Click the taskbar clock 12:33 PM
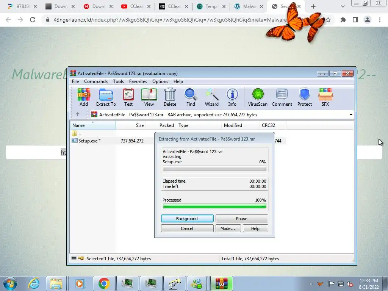This screenshot has width=388, height=291. pyautogui.click(x=369, y=281)
